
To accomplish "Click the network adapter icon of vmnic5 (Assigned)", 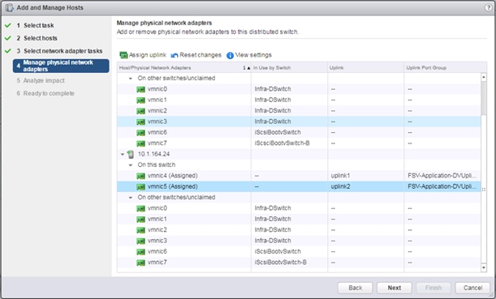I will [140, 187].
